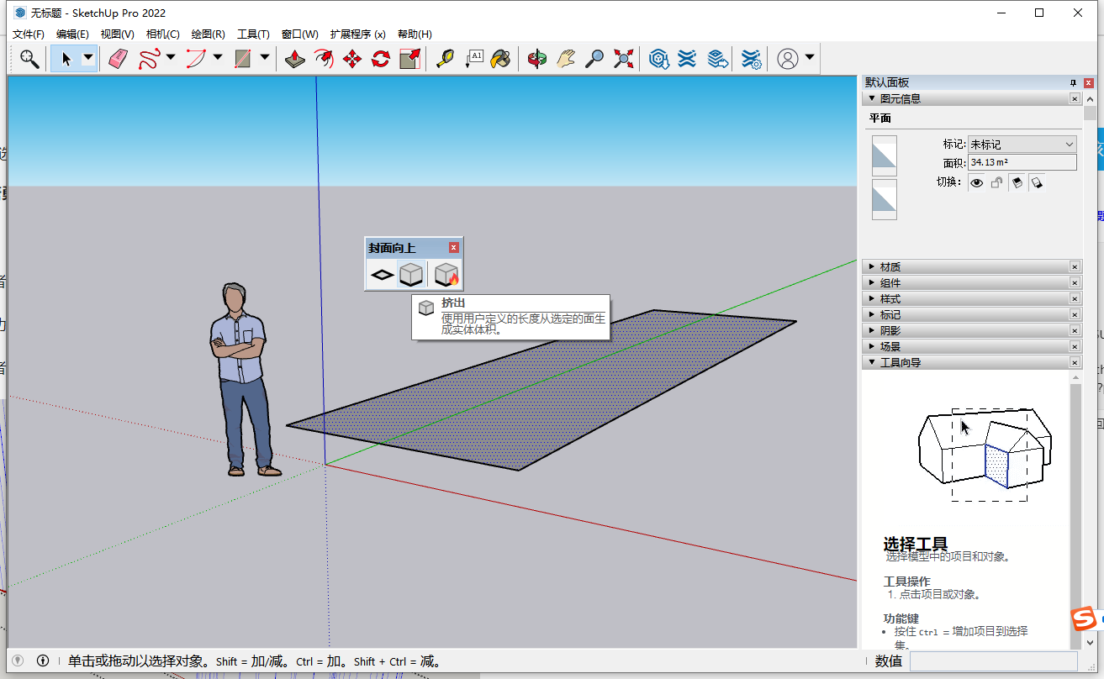Choose the Rotate tool
This screenshot has height=679, width=1104.
coord(381,58)
